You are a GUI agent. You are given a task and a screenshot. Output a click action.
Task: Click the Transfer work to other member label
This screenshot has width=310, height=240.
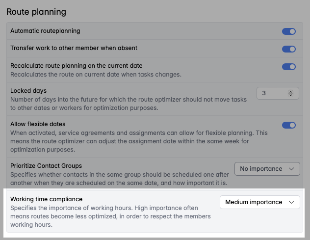coord(74,48)
